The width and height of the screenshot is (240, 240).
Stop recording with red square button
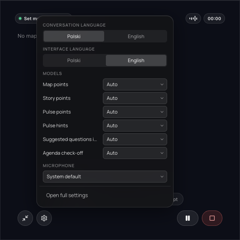tap(212, 218)
